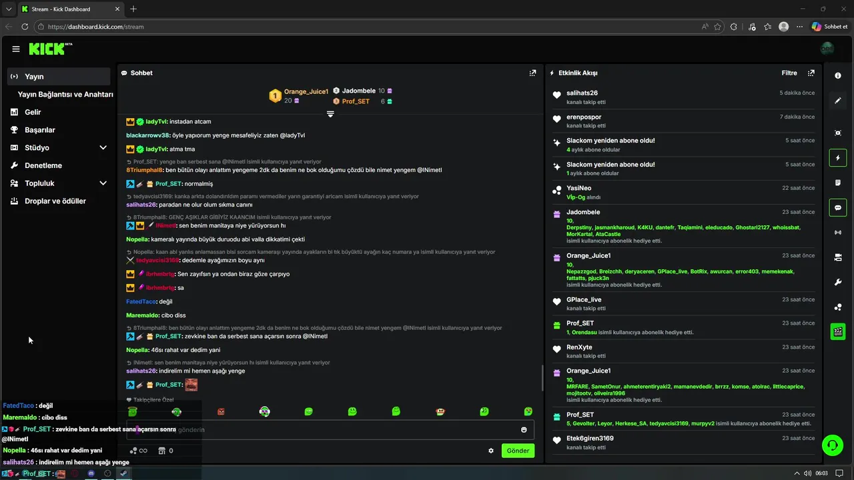Toggle the camera panel icon in right rail

coord(838,257)
